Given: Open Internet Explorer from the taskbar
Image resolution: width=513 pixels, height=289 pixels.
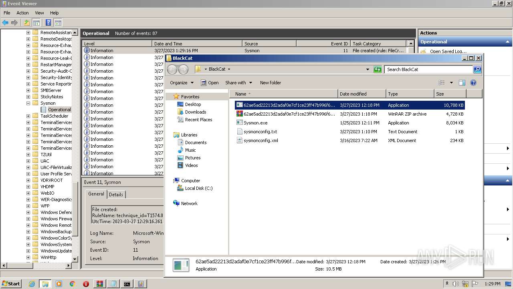Looking at the screenshot, I should [32, 284].
